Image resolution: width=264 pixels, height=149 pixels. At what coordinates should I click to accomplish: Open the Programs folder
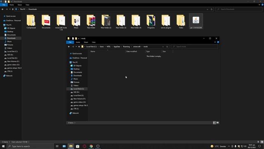(x=151, y=22)
